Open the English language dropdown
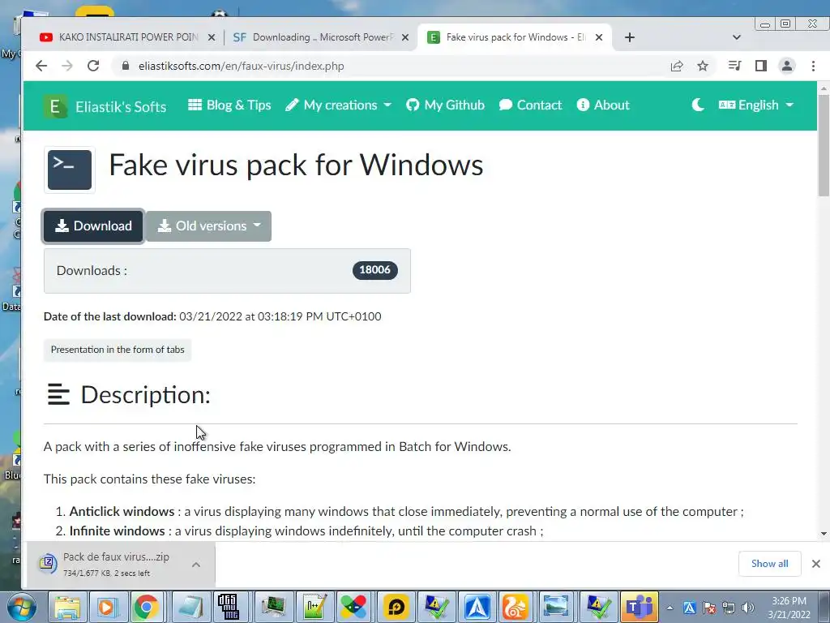Viewport: 830px width, 623px height. point(756,105)
